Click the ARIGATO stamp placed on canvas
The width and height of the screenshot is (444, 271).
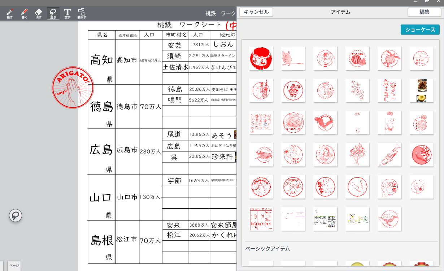[73, 87]
